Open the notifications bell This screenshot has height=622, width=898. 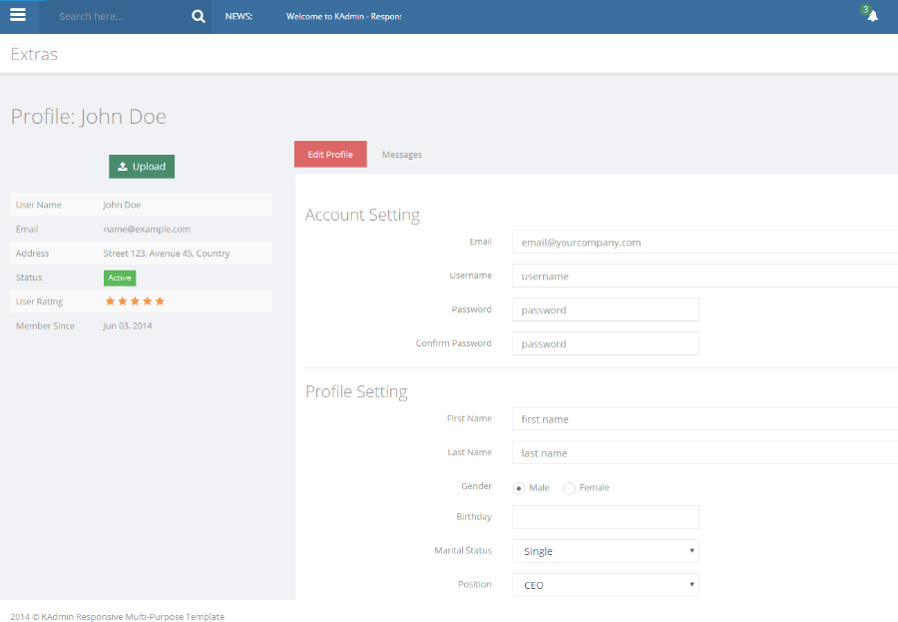tap(872, 15)
